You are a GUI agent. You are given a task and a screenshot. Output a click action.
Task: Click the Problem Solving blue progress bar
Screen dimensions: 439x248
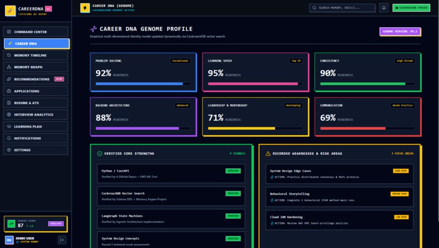click(x=143, y=84)
